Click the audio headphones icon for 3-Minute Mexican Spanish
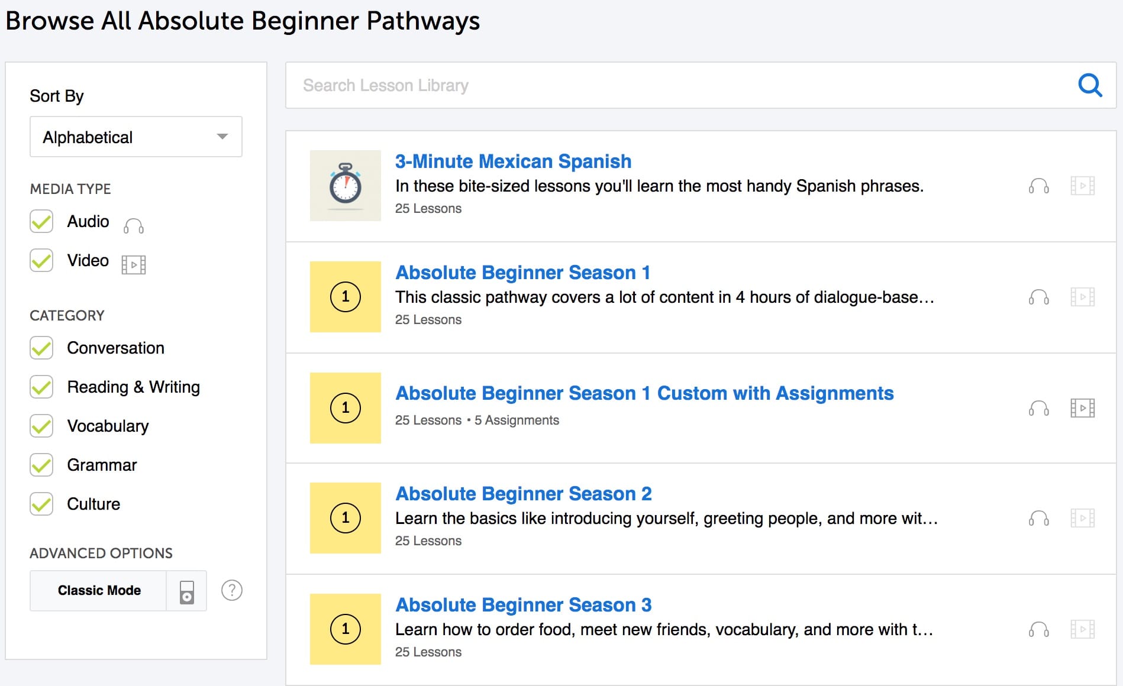Viewport: 1123px width, 686px height. (1038, 186)
